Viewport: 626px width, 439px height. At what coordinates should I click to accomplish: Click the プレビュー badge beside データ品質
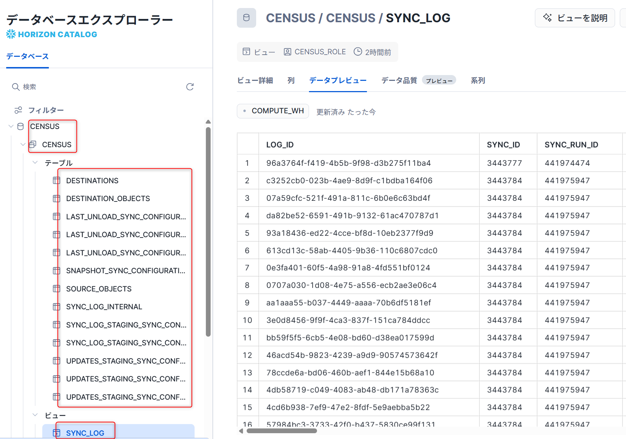pyautogui.click(x=439, y=81)
